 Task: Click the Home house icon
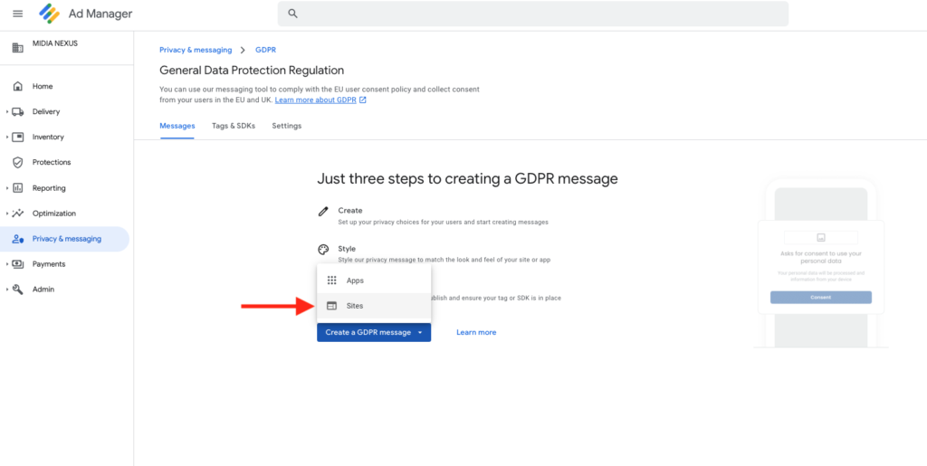tap(18, 86)
